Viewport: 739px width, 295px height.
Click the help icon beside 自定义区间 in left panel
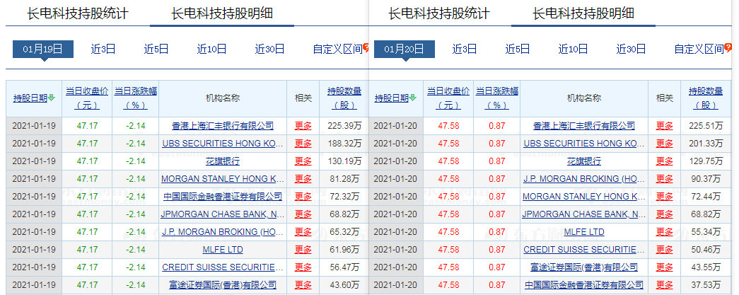[x=366, y=47]
